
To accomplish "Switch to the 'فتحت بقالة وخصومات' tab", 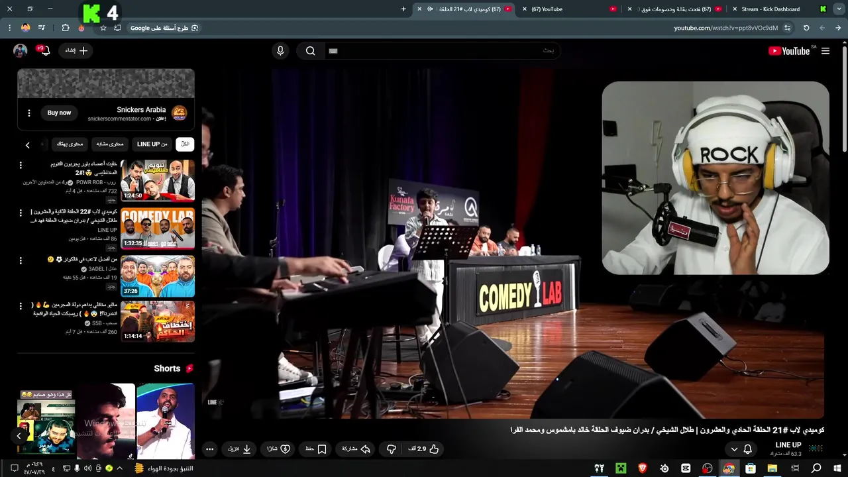I will tap(676, 9).
